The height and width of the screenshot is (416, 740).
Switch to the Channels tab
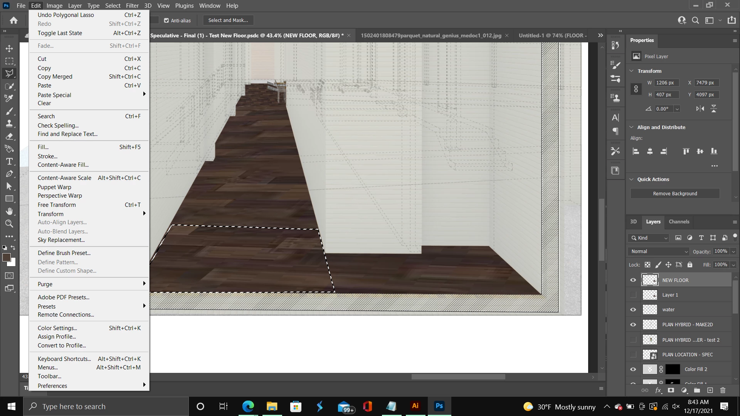tap(679, 222)
